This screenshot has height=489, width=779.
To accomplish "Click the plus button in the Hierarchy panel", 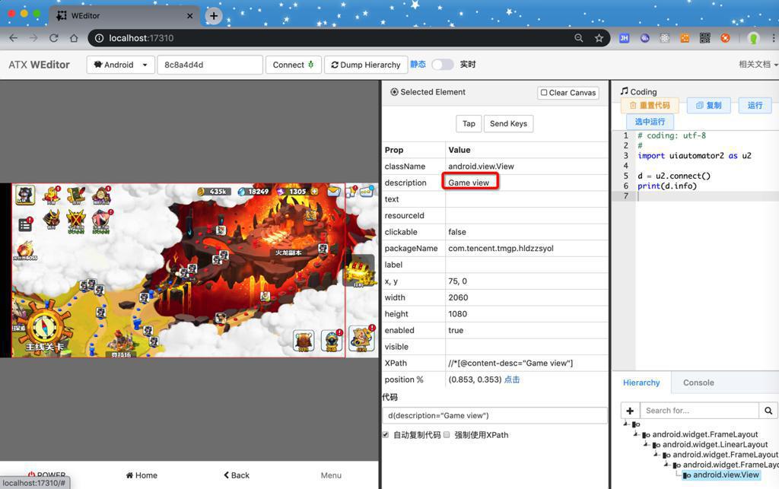I will (x=630, y=411).
